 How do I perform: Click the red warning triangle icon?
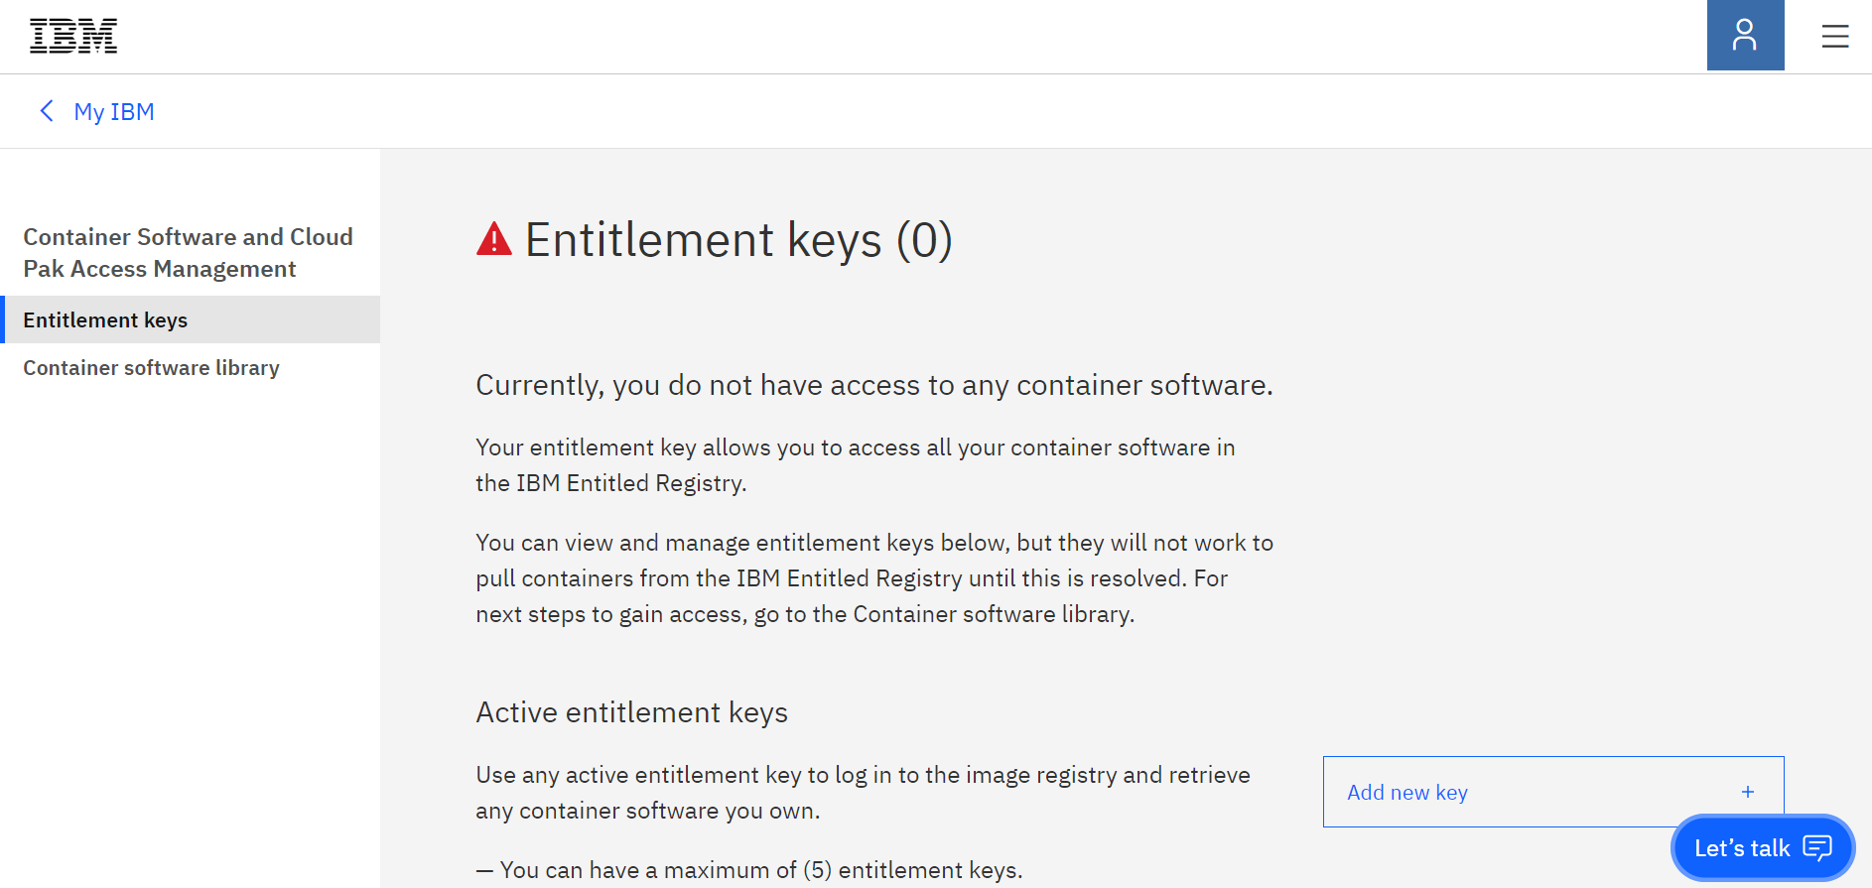[x=494, y=239]
